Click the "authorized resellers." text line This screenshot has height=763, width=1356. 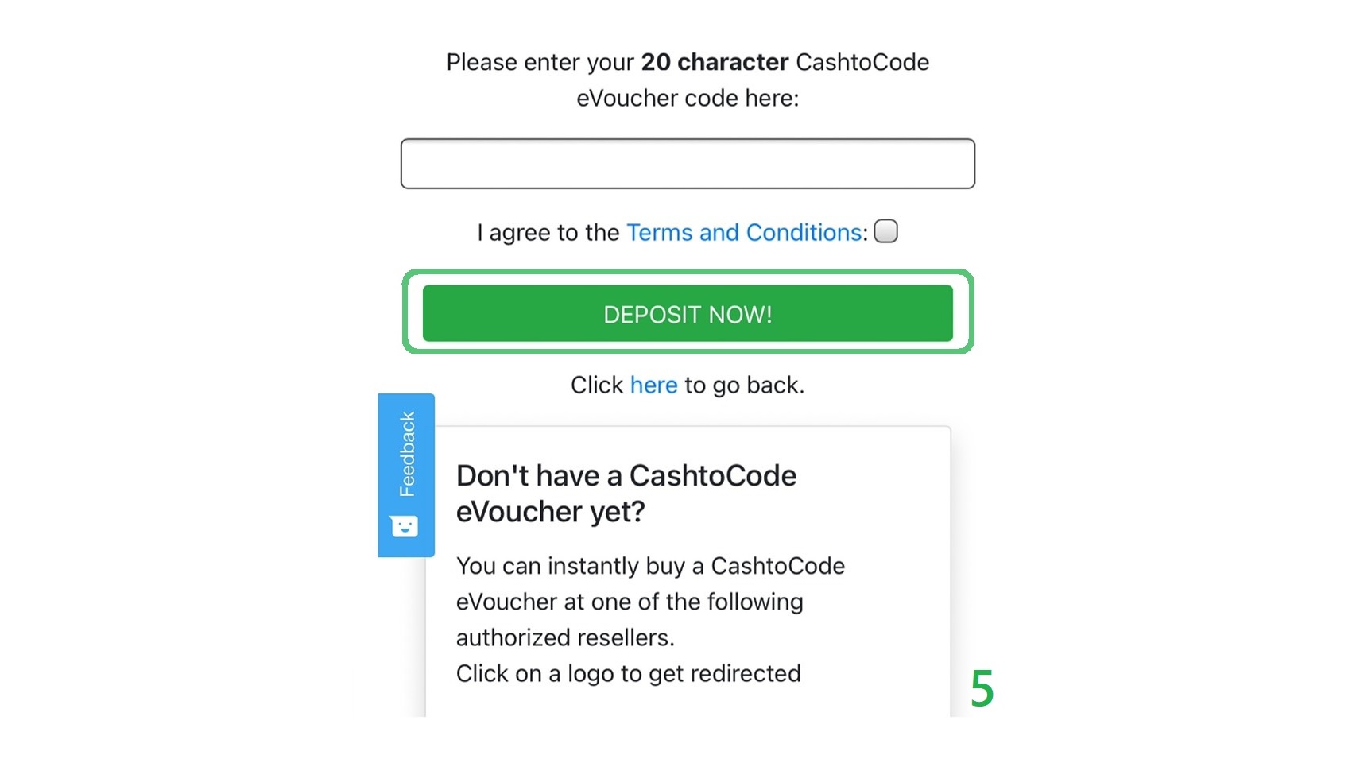click(564, 638)
